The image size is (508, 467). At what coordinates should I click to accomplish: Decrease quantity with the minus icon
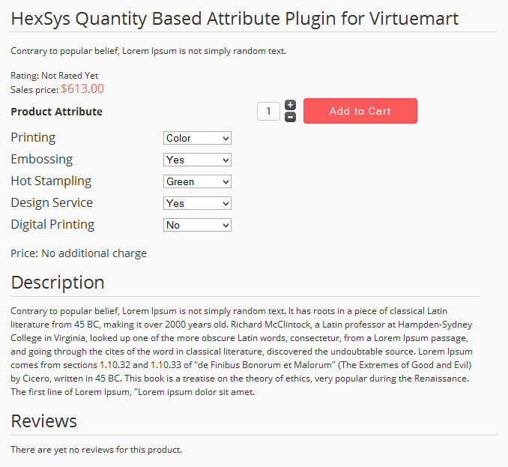point(291,117)
